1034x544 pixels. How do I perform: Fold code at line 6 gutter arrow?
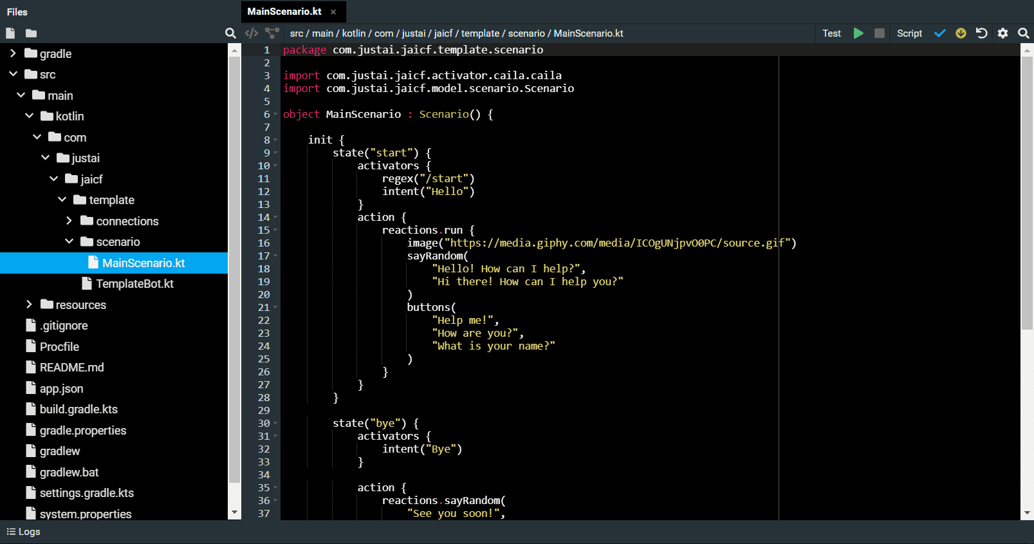pyautogui.click(x=275, y=114)
